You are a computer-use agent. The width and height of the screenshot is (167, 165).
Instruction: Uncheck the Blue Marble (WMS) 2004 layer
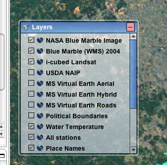pyautogui.click(x=31, y=51)
